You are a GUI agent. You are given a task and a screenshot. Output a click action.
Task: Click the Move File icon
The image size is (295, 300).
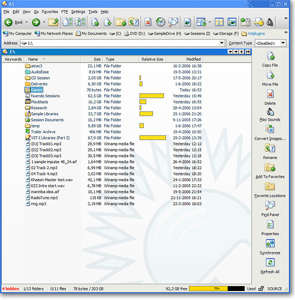pyautogui.click(x=270, y=75)
